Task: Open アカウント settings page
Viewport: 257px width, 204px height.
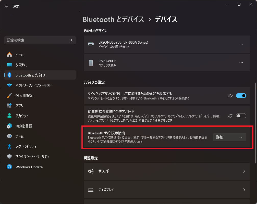Action: tap(40, 116)
